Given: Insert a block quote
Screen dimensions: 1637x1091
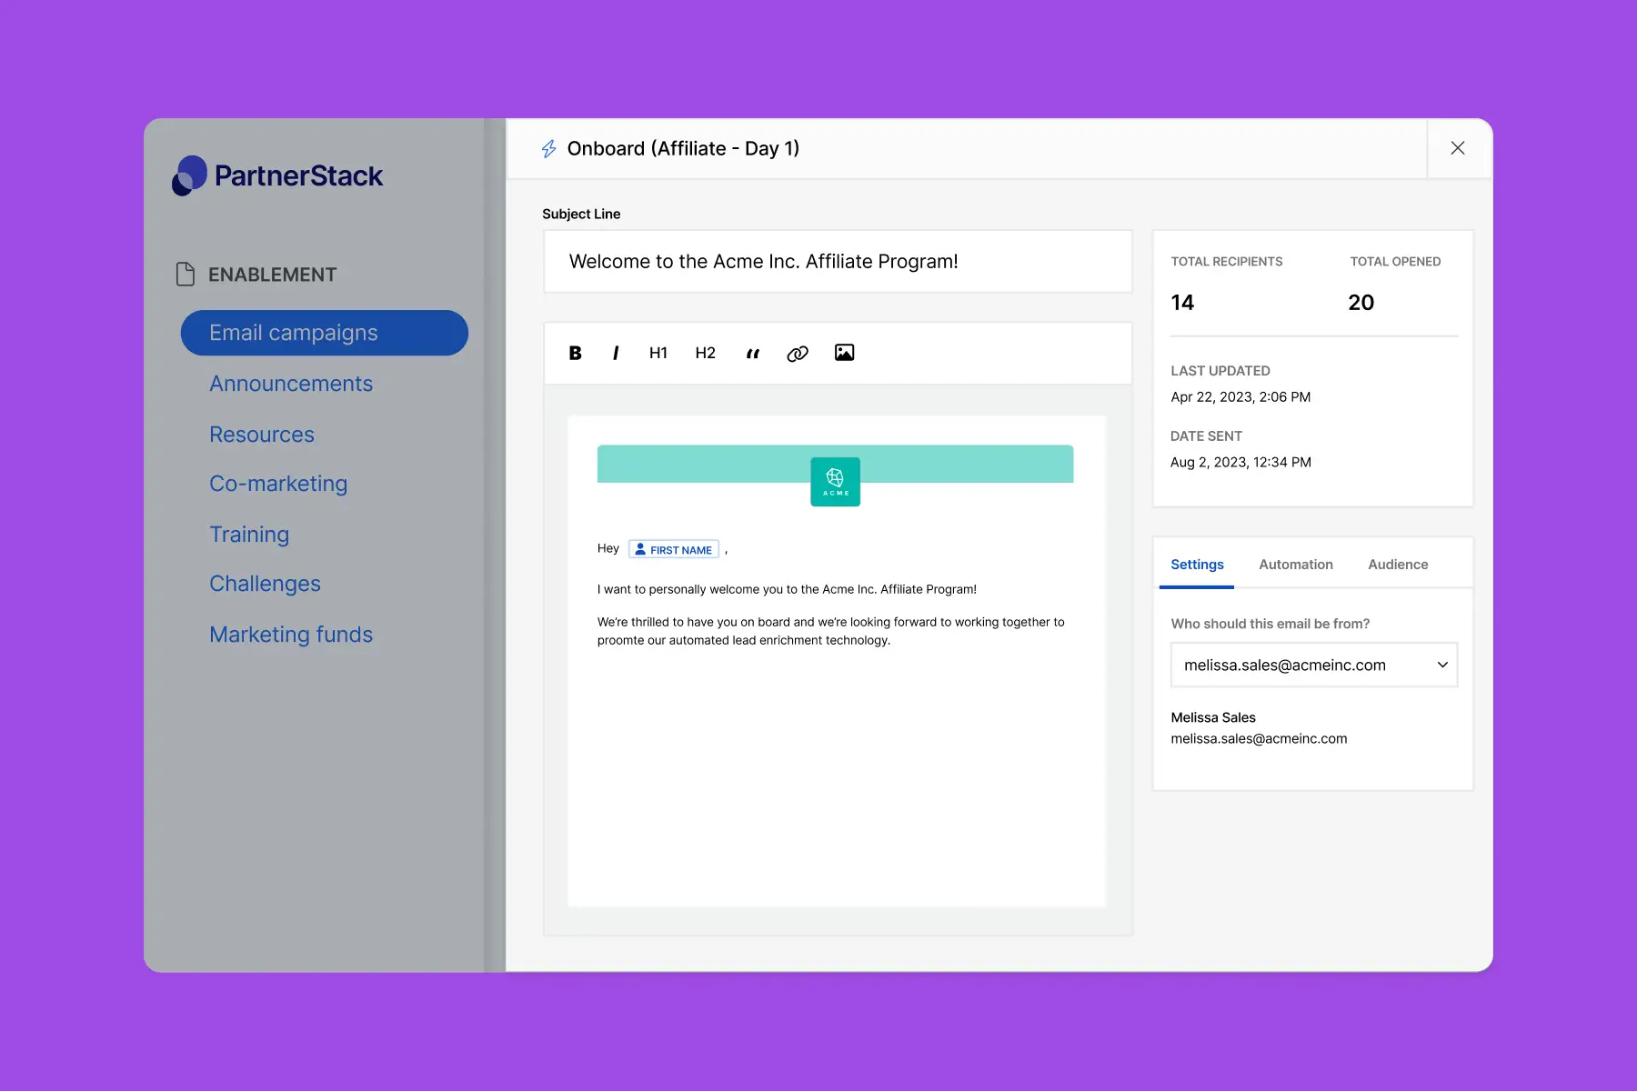Looking at the screenshot, I should (752, 354).
